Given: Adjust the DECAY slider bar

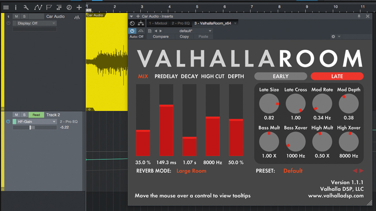Looking at the screenshot, I should [189, 120].
